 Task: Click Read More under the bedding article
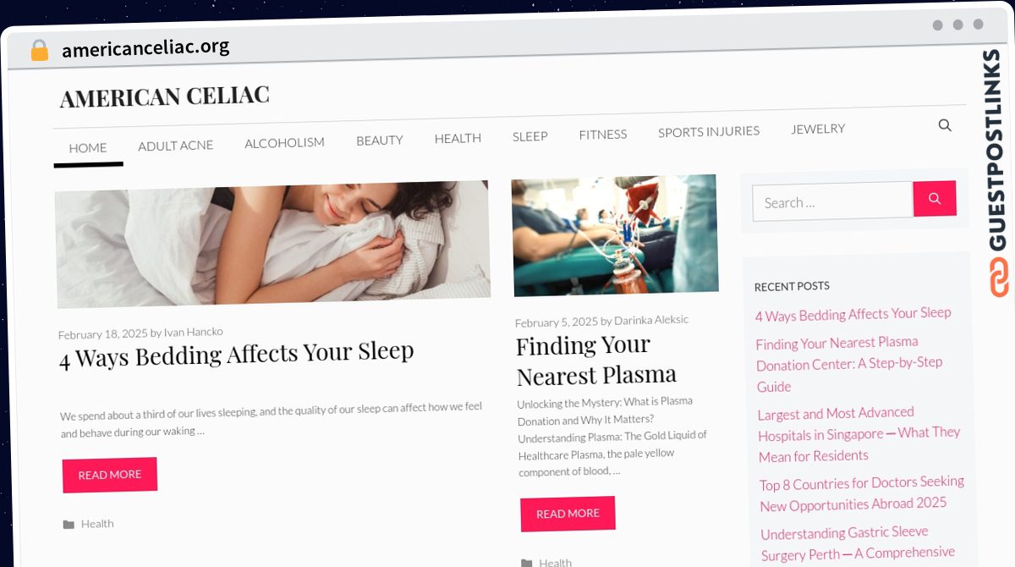110,475
